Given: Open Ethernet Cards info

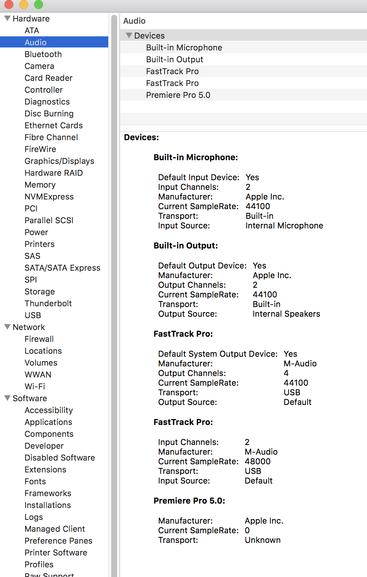Looking at the screenshot, I should click(x=54, y=125).
